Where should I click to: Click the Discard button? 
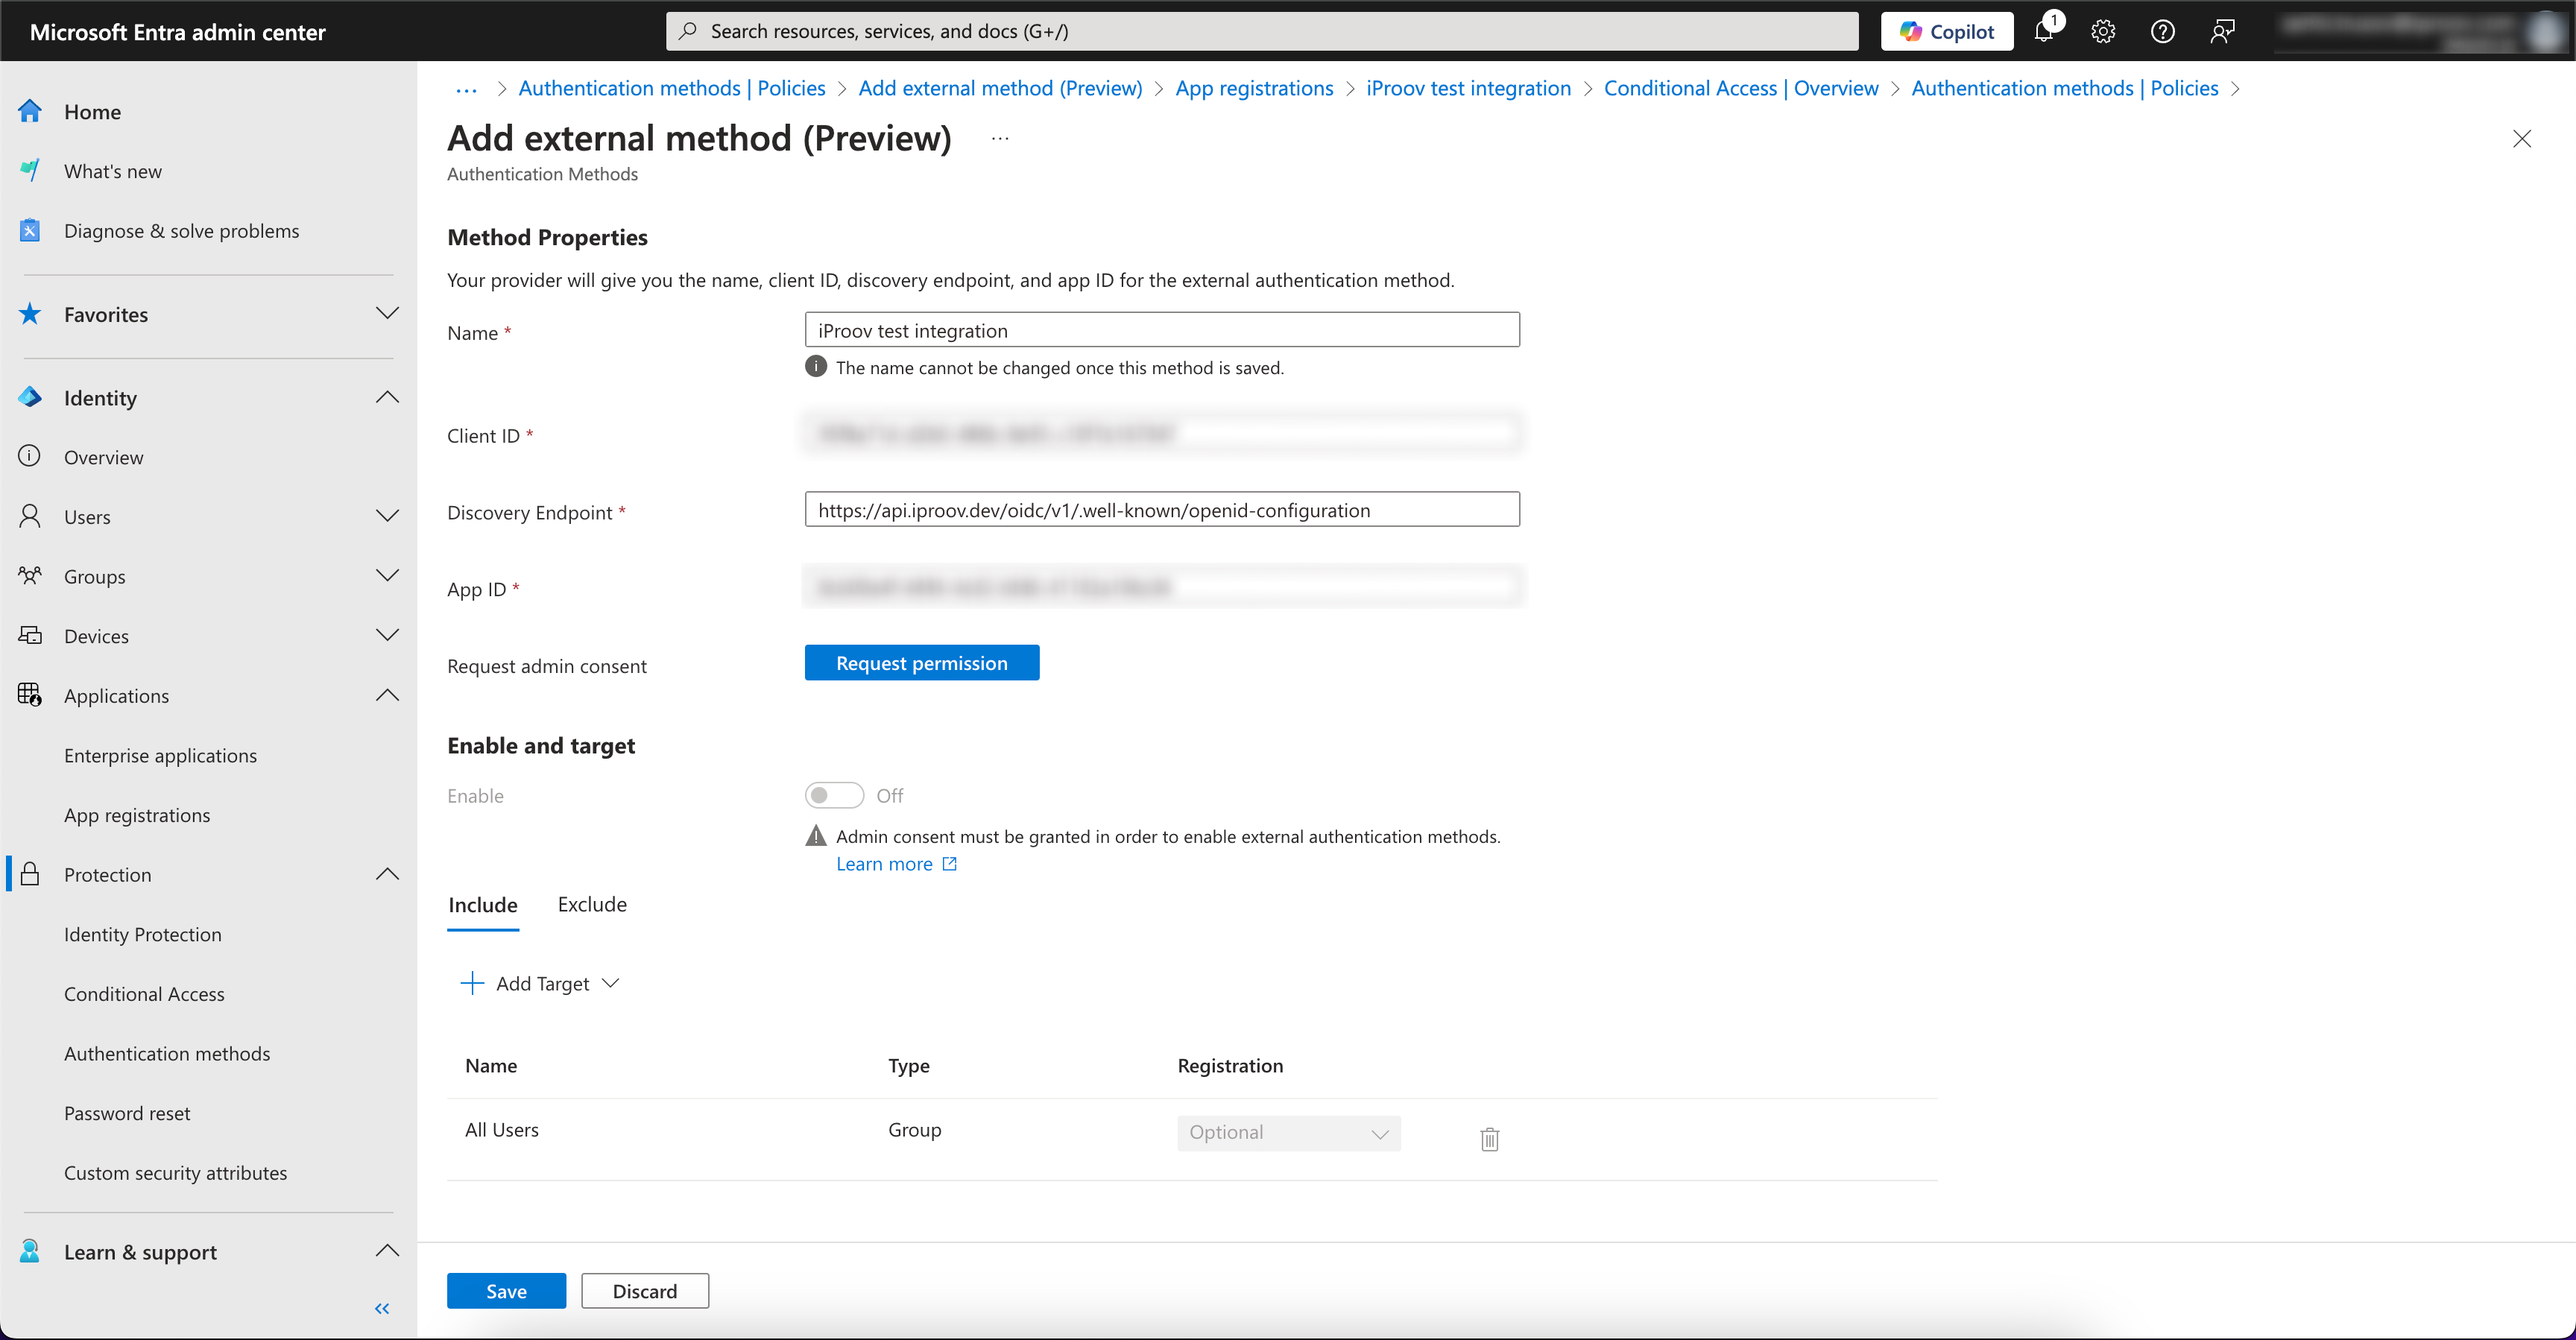tap(645, 1291)
